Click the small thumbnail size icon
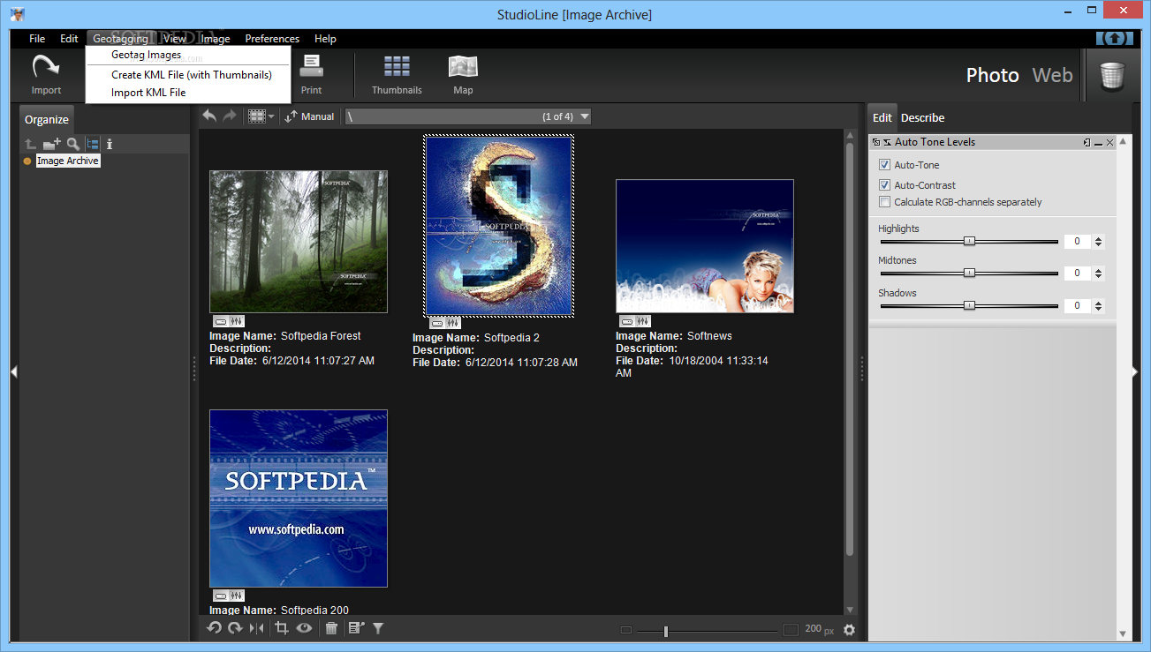Viewport: 1151px width, 652px height. [626, 630]
